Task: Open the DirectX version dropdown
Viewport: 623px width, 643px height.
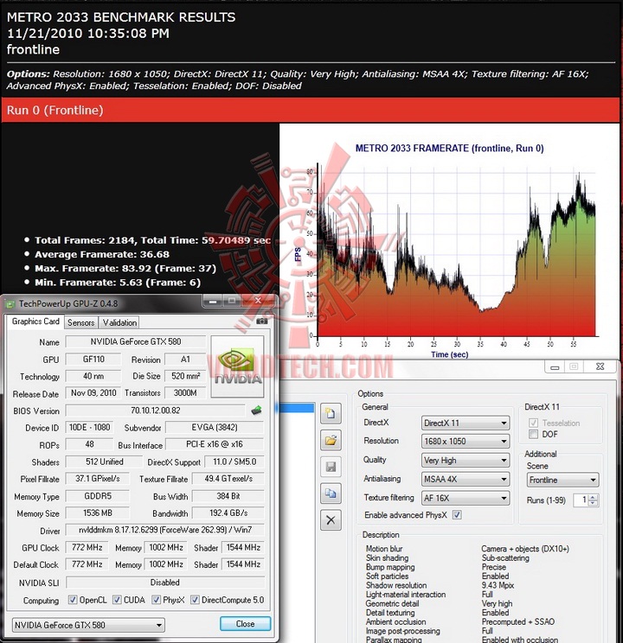Action: click(x=466, y=423)
